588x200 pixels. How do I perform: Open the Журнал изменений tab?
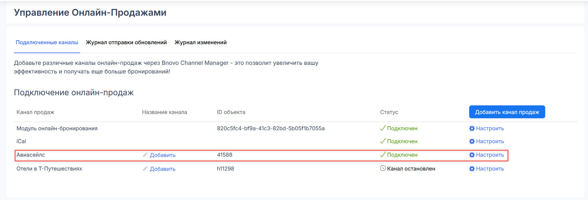pos(200,42)
